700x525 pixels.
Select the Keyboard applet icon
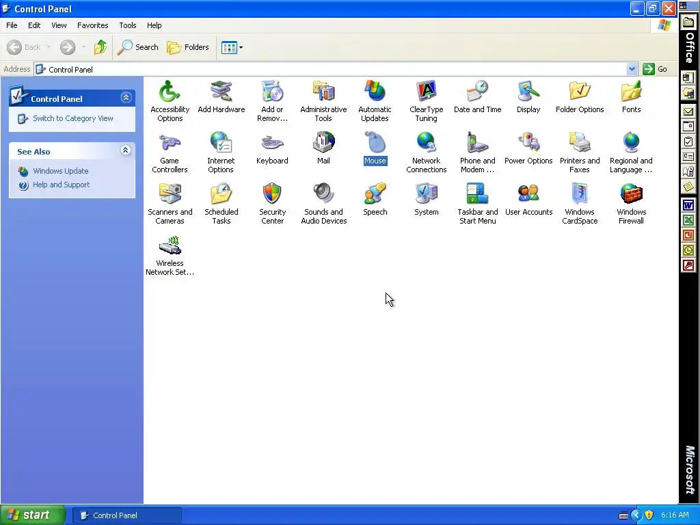272,143
